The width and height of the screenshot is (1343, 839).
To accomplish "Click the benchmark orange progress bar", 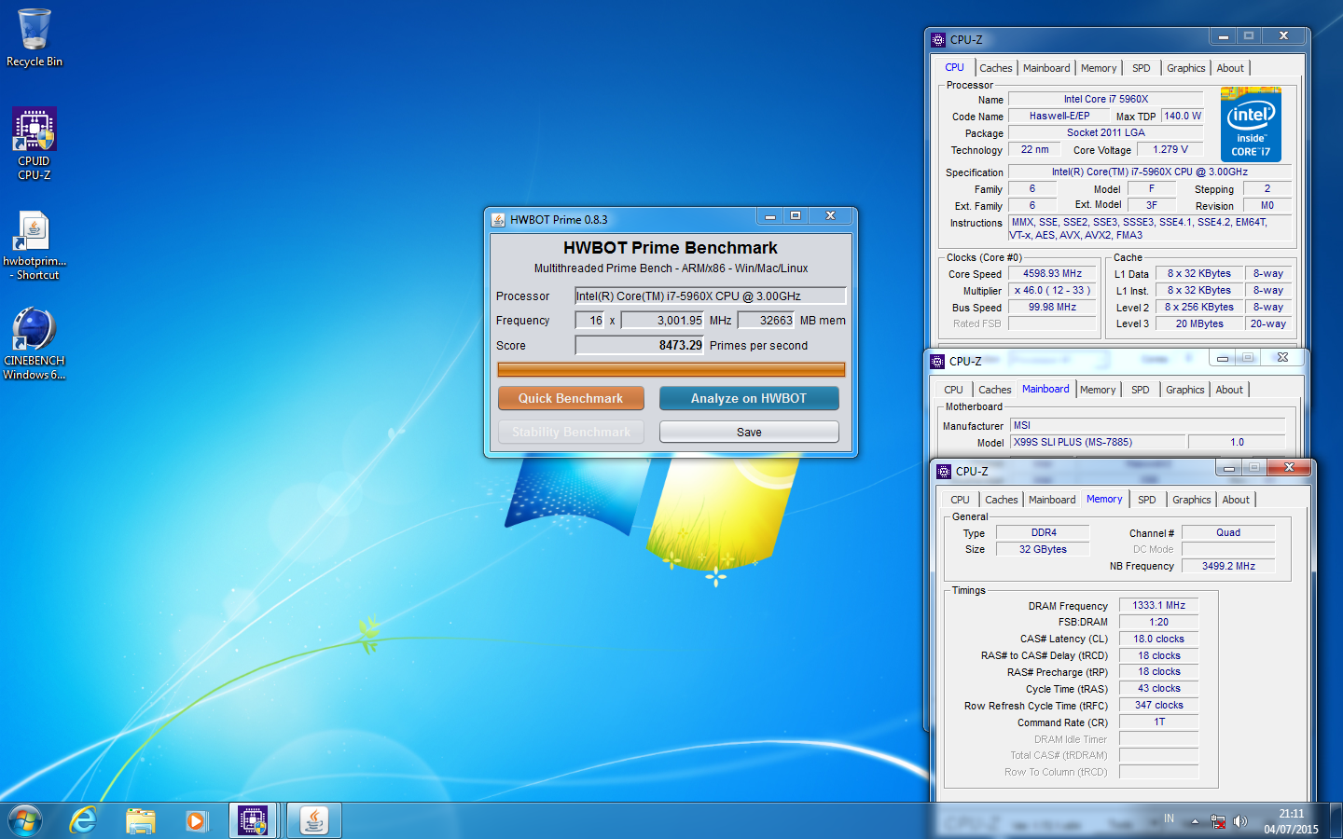I will [671, 369].
